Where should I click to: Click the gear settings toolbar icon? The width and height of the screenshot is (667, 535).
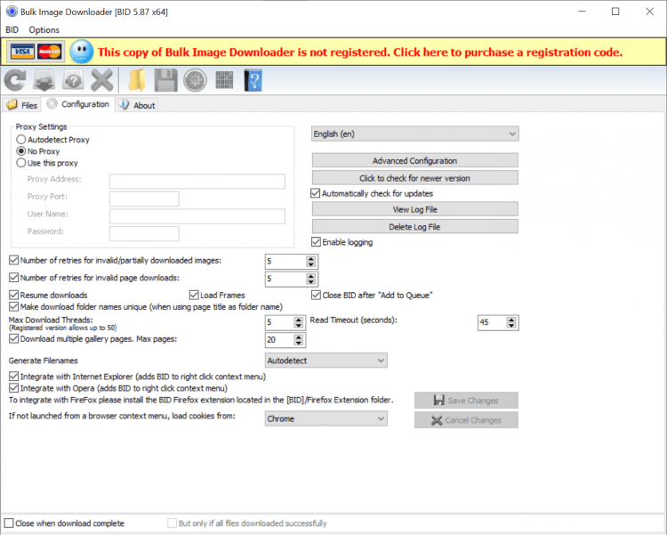[x=195, y=81]
